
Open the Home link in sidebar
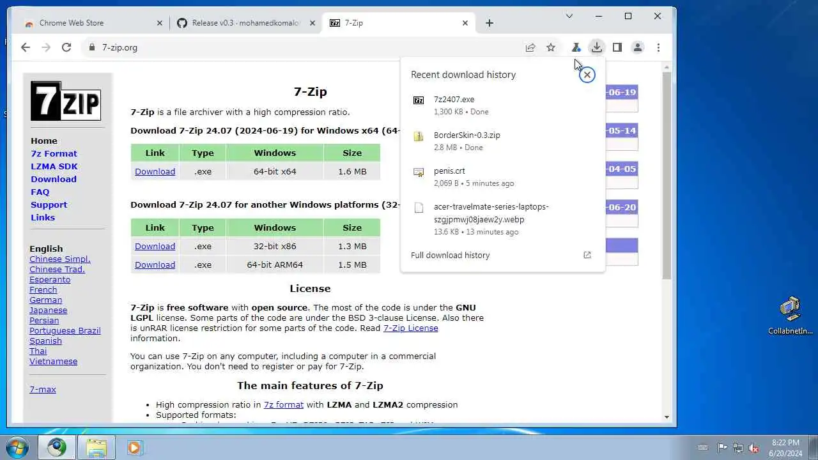point(44,141)
